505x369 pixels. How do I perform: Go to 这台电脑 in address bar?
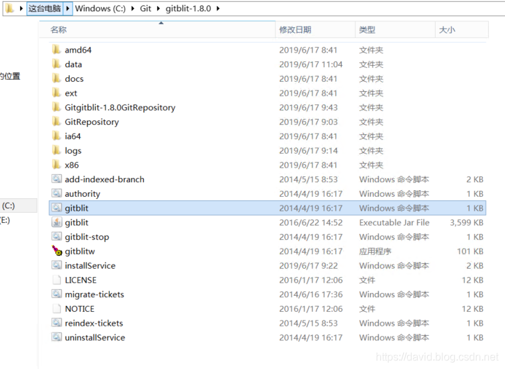pos(45,9)
